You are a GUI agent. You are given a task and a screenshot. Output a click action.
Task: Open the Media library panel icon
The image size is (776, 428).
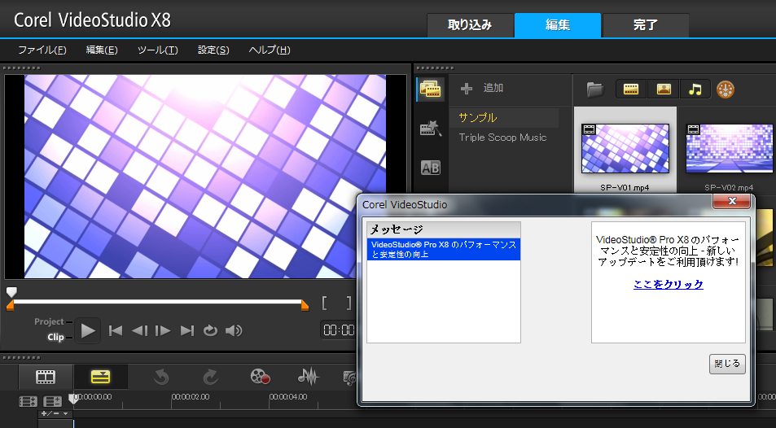coord(430,89)
